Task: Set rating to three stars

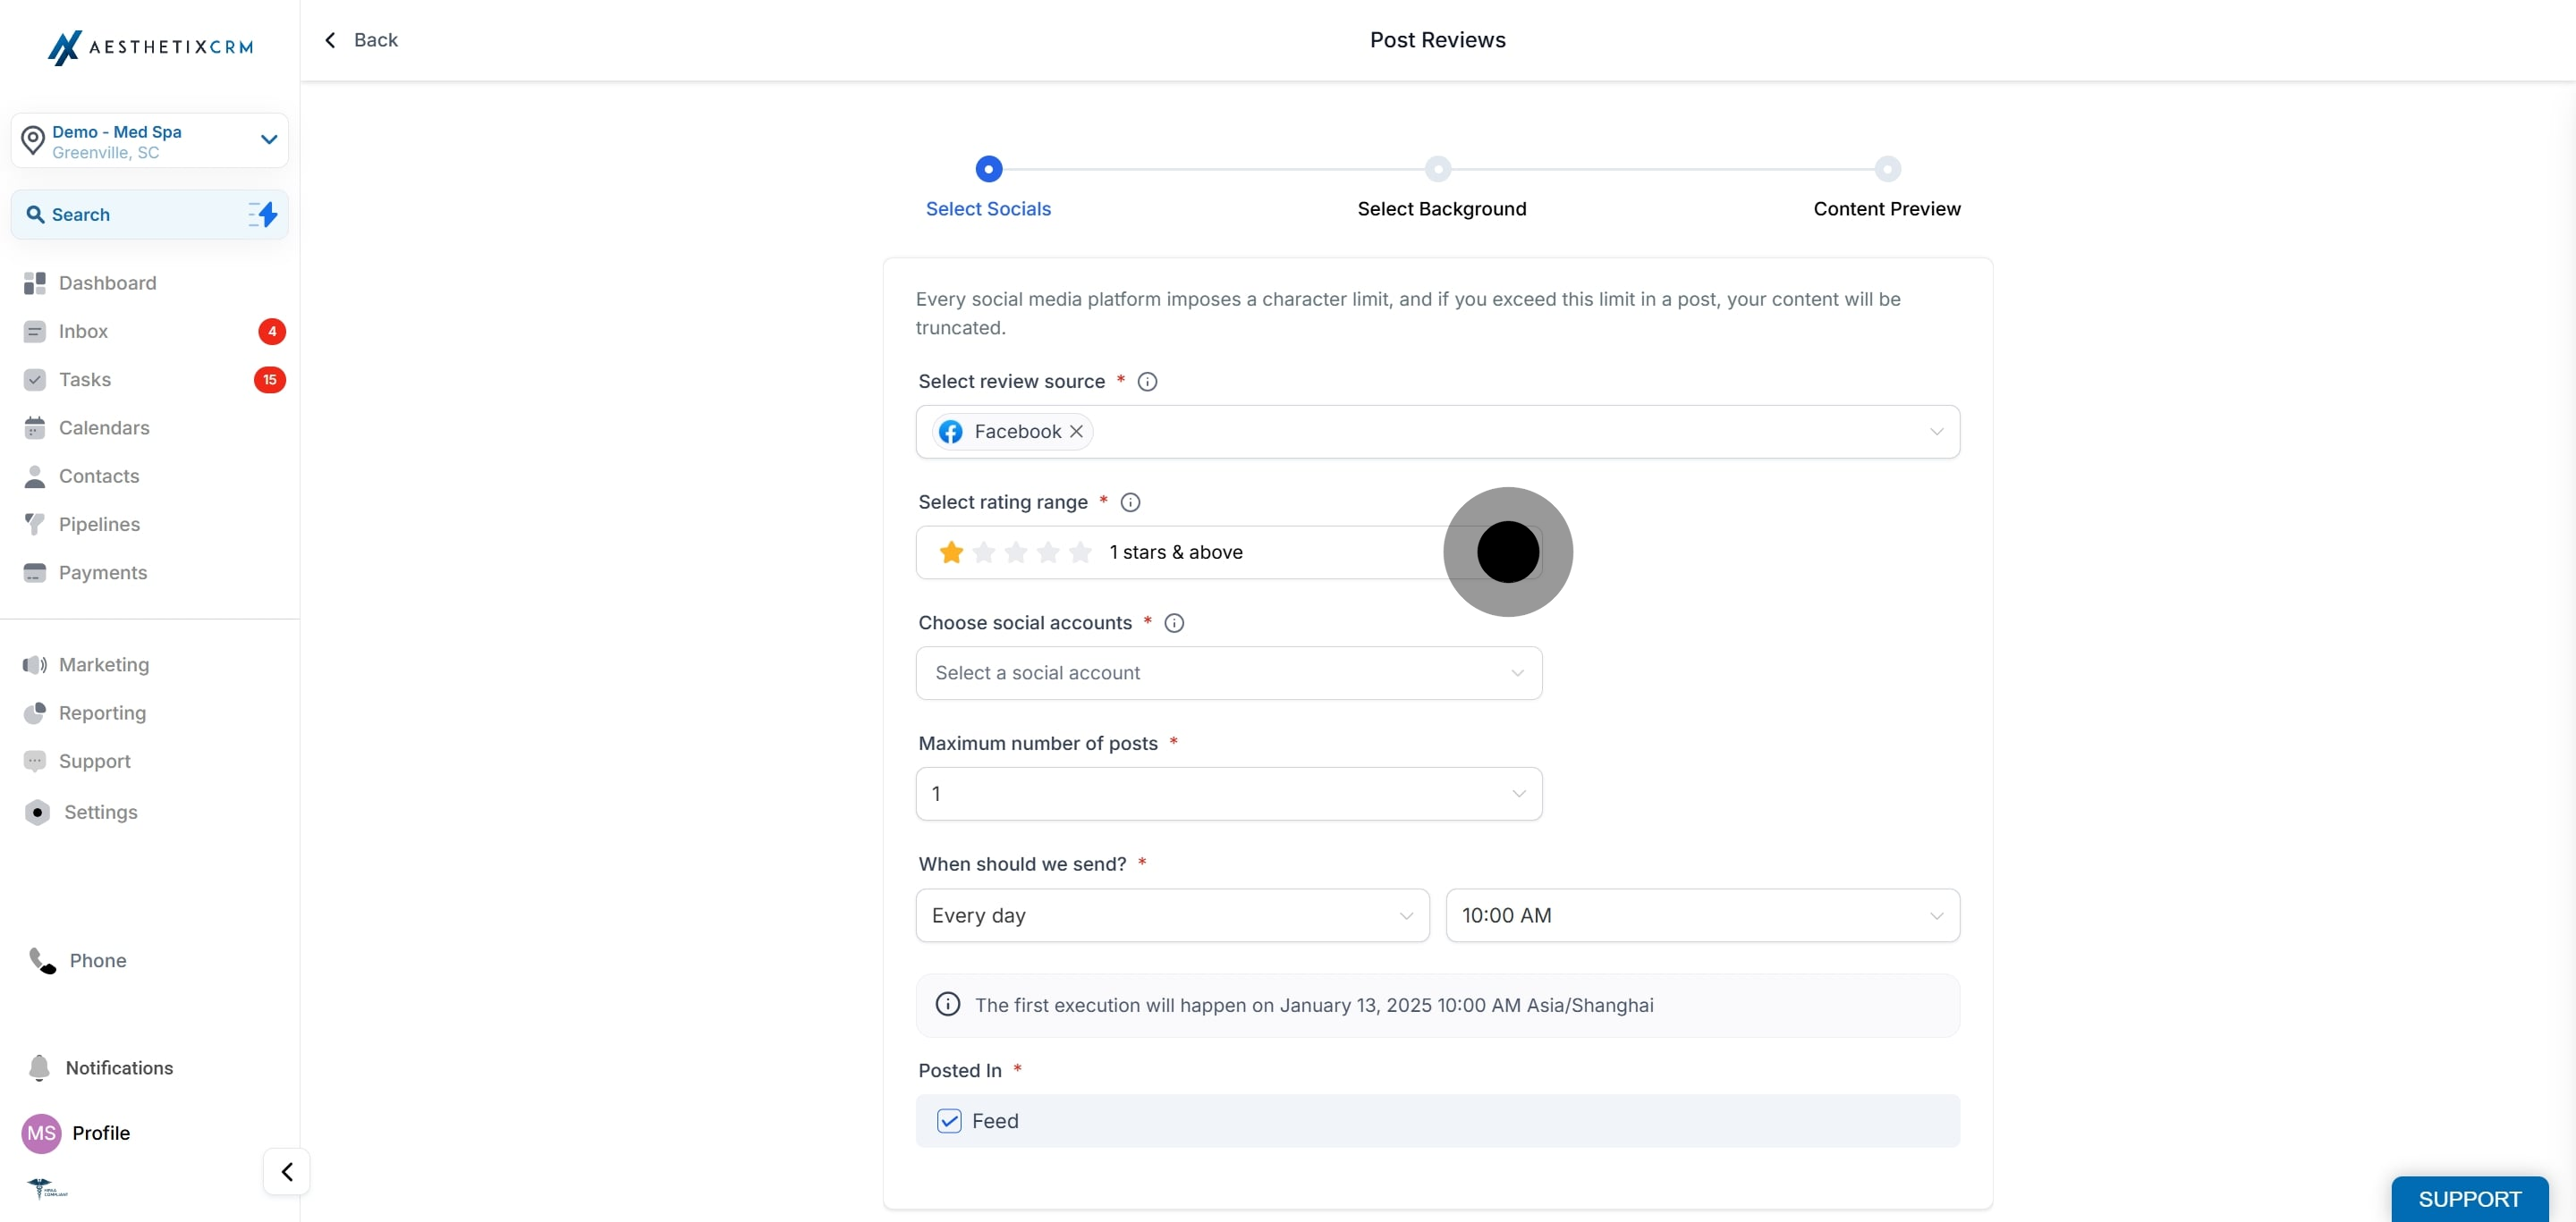Action: click(1016, 552)
